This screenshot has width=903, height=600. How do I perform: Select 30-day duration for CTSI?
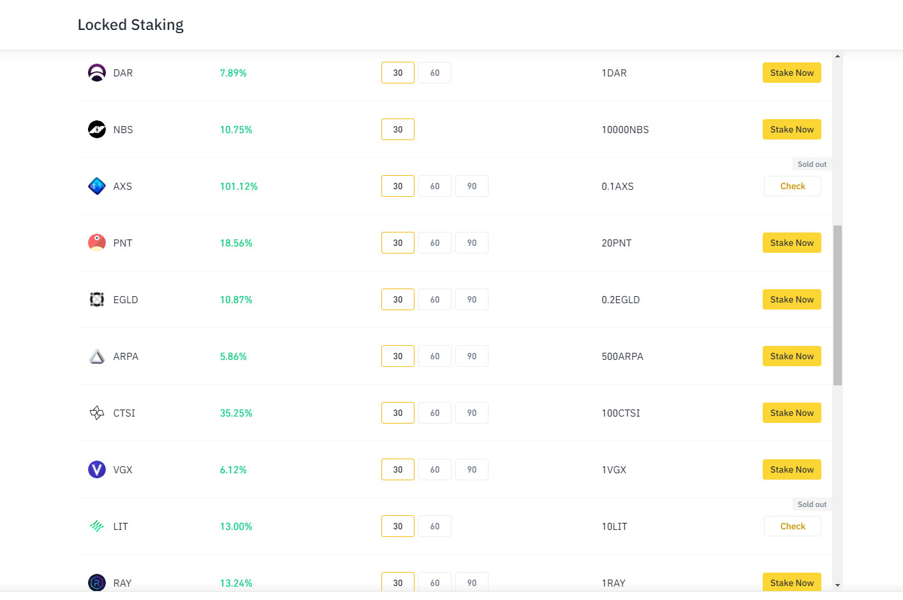click(398, 413)
